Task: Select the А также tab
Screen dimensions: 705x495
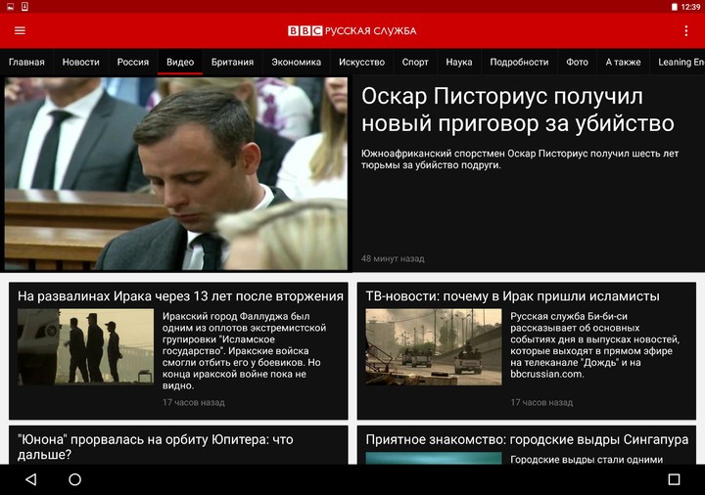Action: point(623,62)
